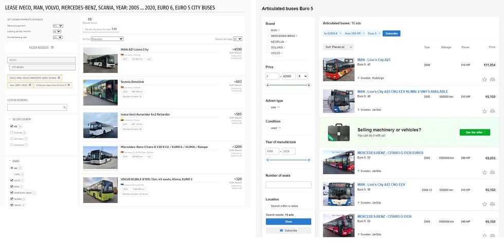Tick the Lithuania seller's country checkbox
The height and width of the screenshot is (244, 504).
12,145
